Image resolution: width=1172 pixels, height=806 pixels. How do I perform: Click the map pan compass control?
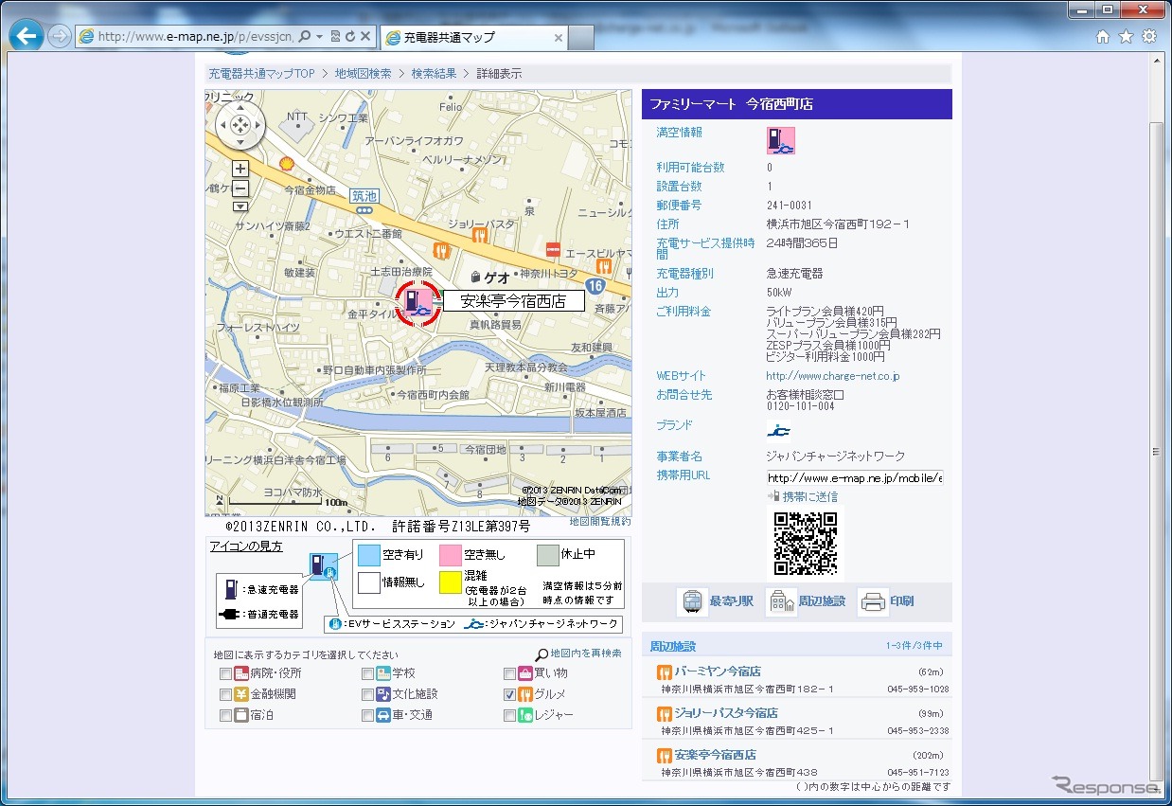(x=240, y=125)
